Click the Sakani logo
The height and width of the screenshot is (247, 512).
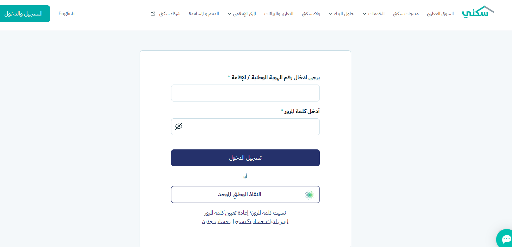[478, 12]
